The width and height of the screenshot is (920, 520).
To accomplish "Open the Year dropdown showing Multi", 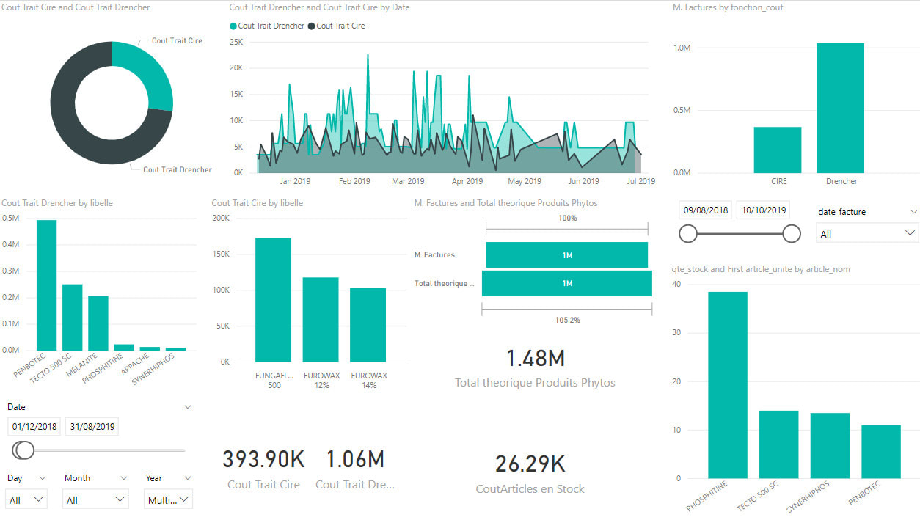I will (168, 499).
